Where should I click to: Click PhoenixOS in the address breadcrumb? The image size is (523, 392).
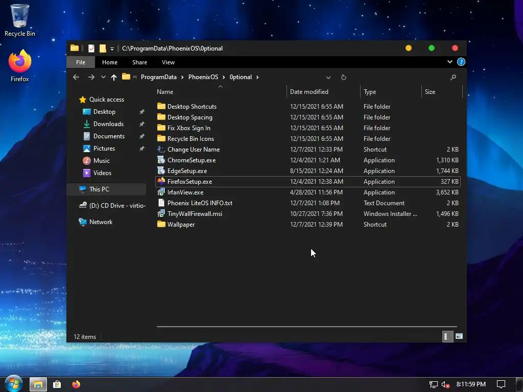click(x=203, y=77)
